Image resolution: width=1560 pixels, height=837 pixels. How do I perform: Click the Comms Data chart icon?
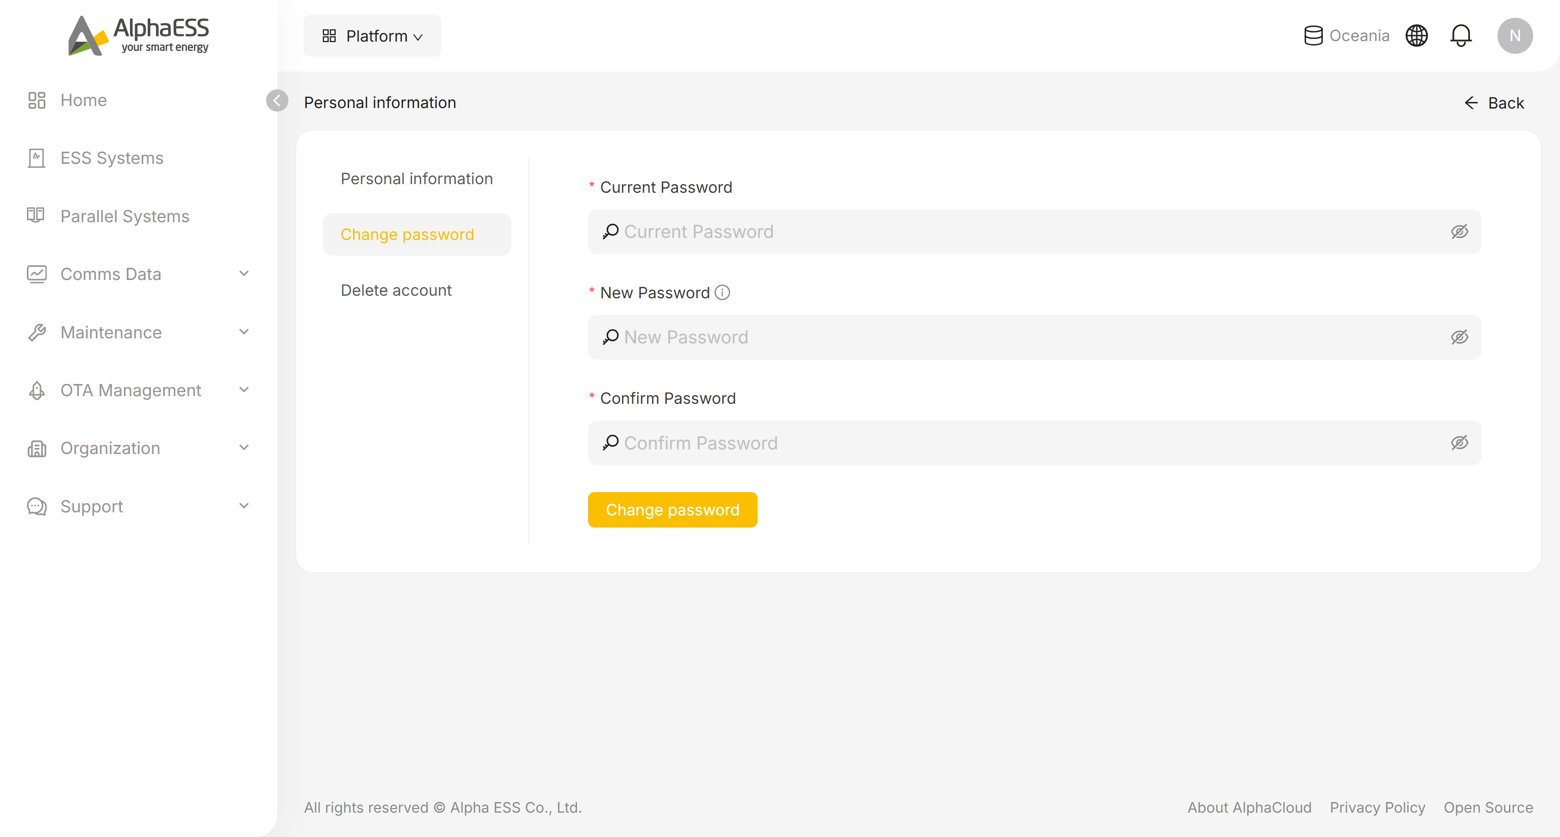coord(37,274)
